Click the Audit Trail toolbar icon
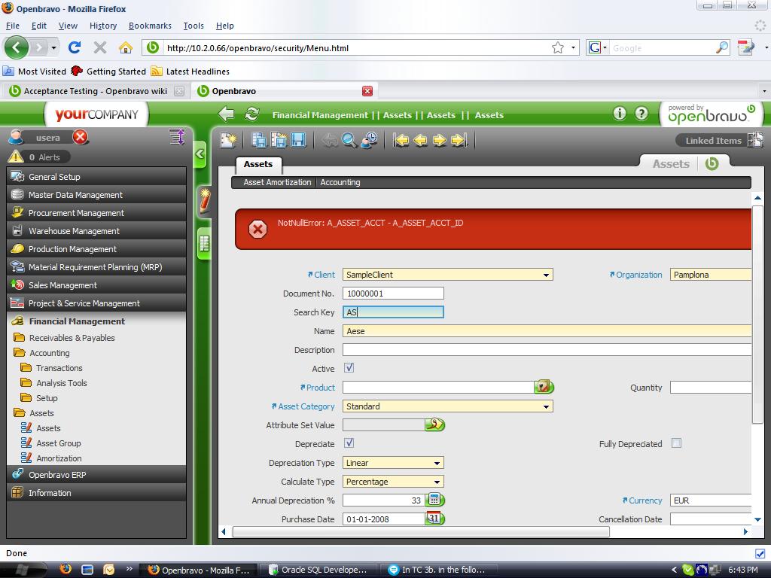771x578 pixels. tap(369, 141)
